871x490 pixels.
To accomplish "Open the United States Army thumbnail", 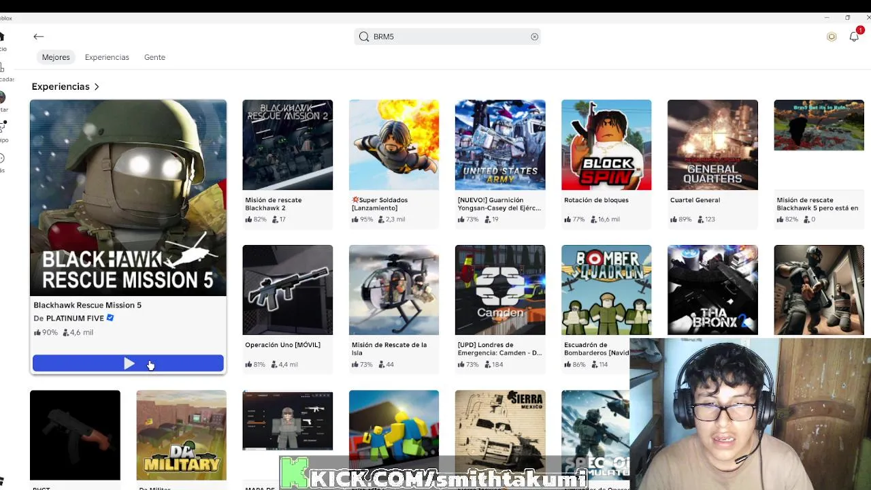I will pyautogui.click(x=500, y=145).
